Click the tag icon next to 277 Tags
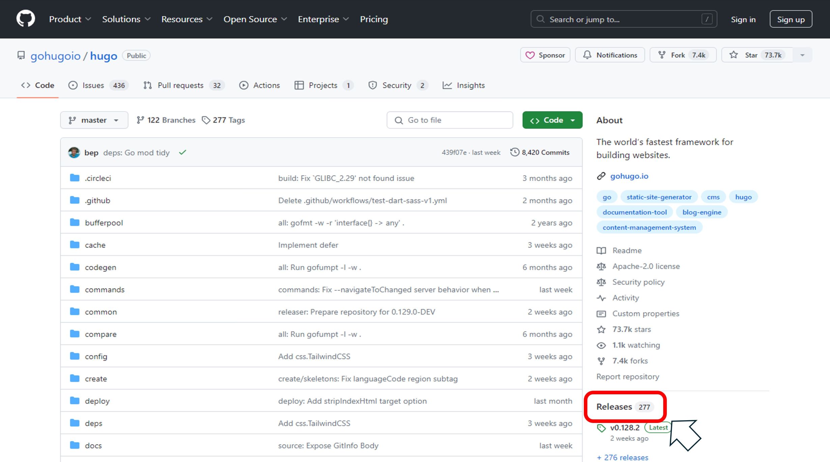This screenshot has width=830, height=462. (206, 120)
